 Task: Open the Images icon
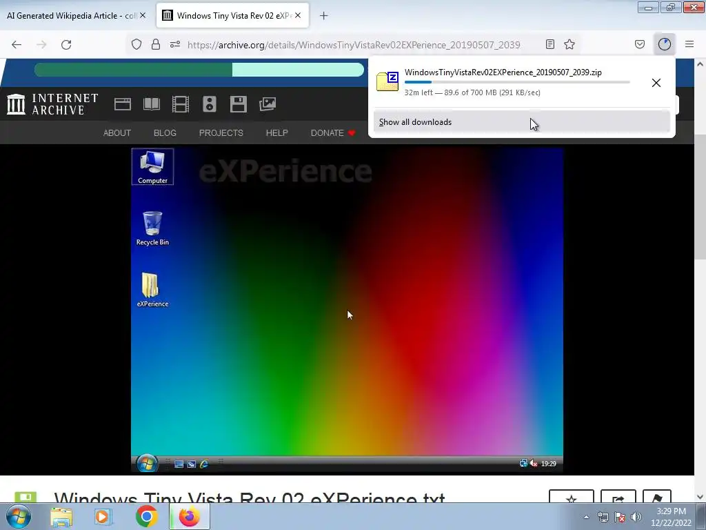268,104
